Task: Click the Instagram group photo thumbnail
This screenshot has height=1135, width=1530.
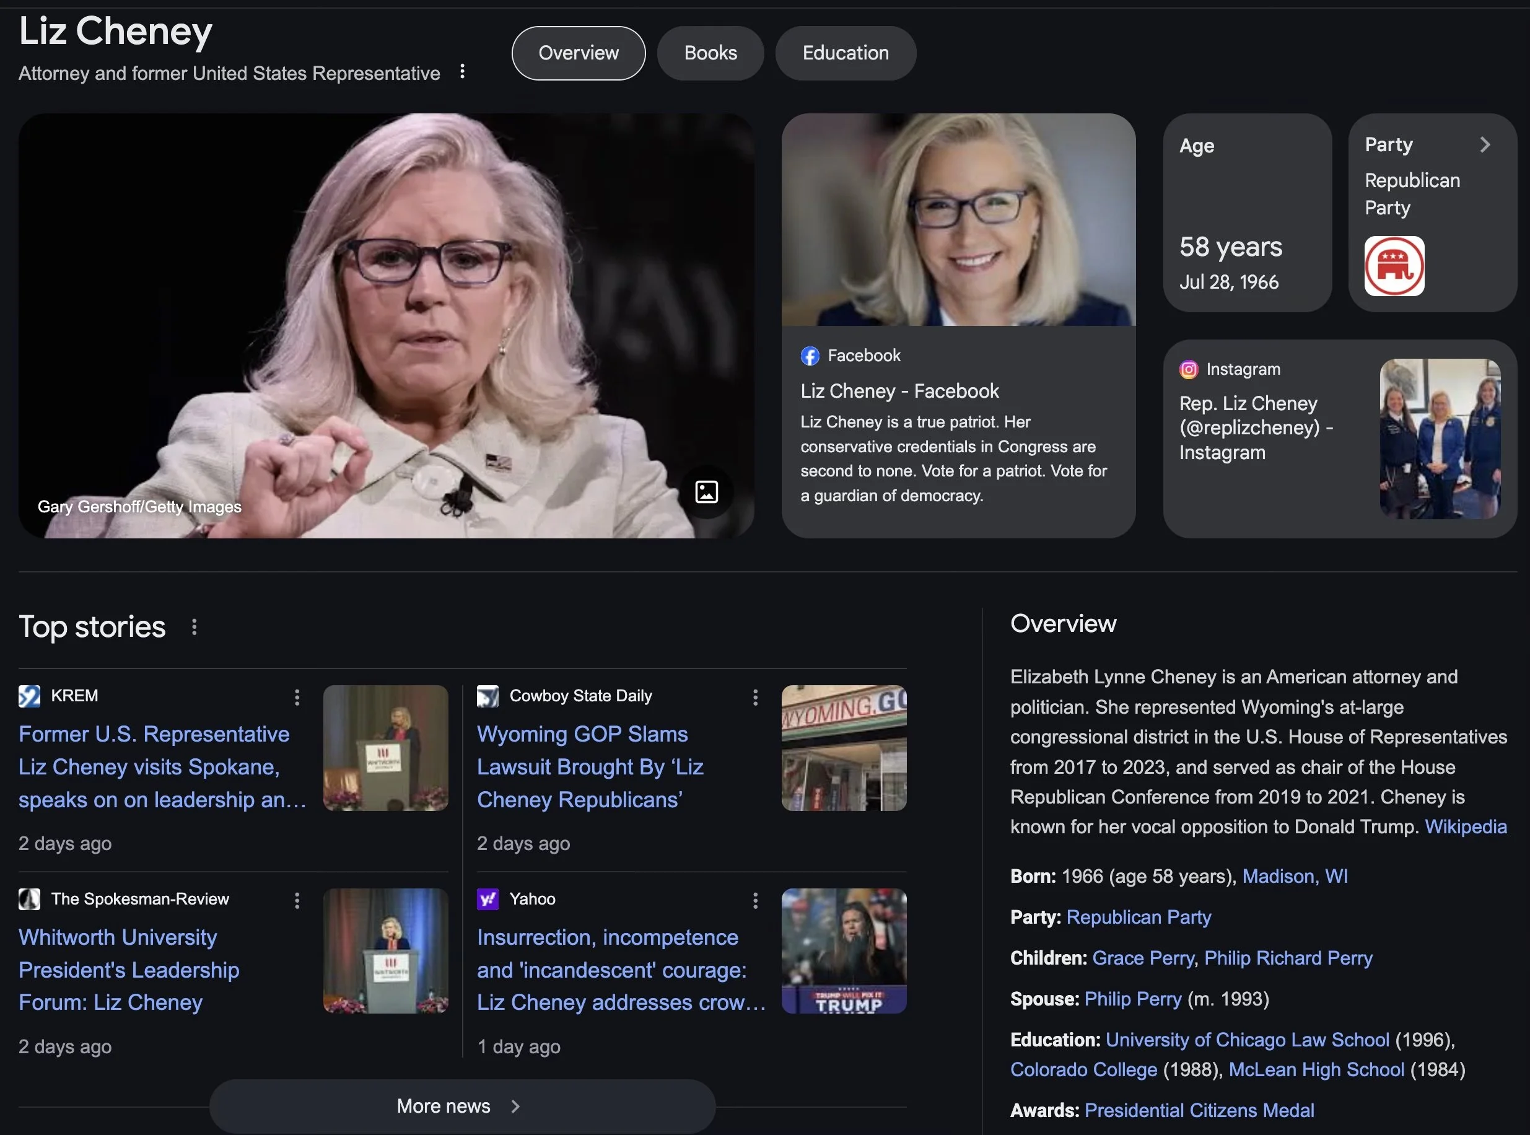Action: pyautogui.click(x=1440, y=439)
